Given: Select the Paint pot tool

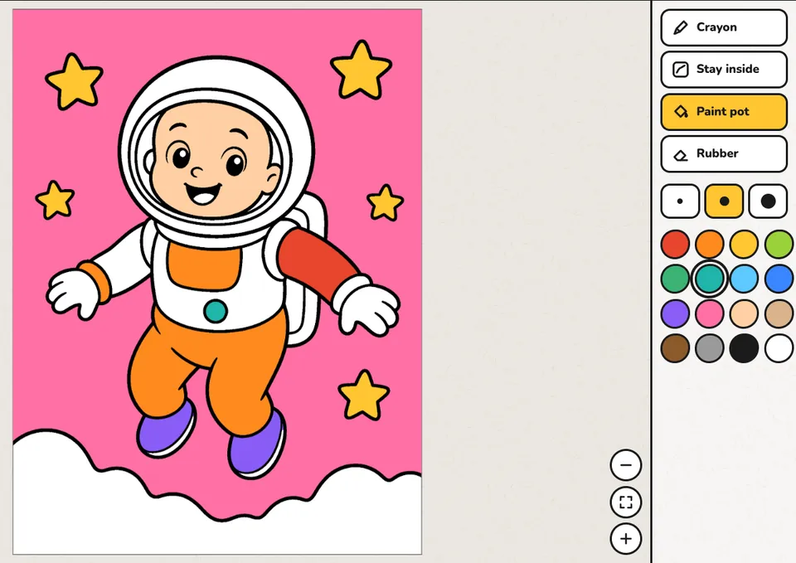Looking at the screenshot, I should point(723,112).
